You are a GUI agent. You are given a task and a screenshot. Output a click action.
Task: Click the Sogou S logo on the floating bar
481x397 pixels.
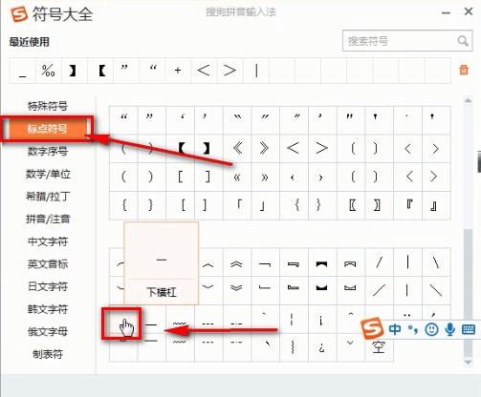click(x=372, y=328)
